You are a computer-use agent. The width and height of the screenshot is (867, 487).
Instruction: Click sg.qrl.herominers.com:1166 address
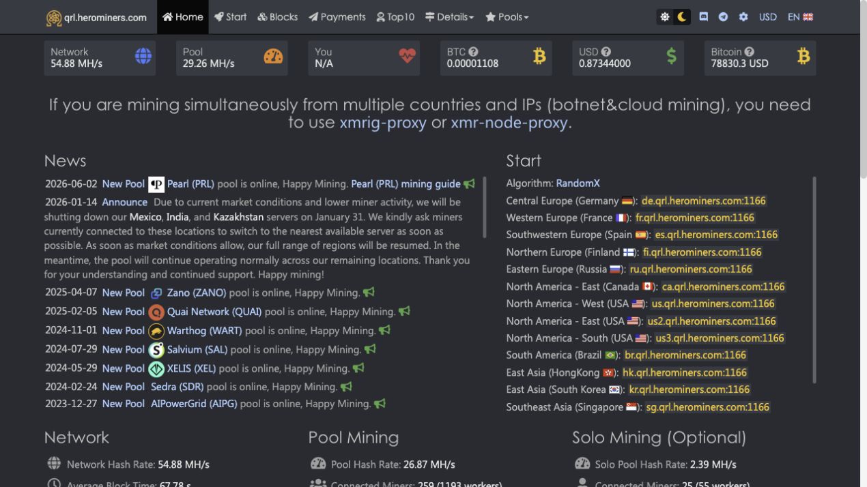pos(707,407)
